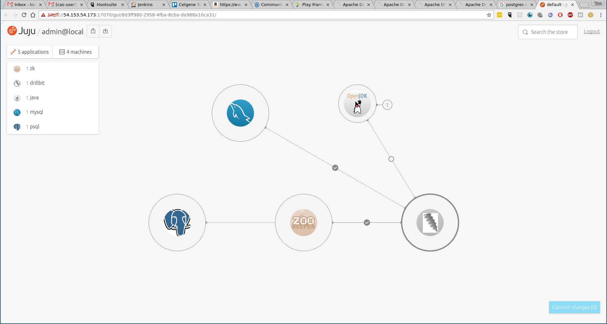
Task: Click the drillbit icon in the applications list
Action: coord(17,83)
